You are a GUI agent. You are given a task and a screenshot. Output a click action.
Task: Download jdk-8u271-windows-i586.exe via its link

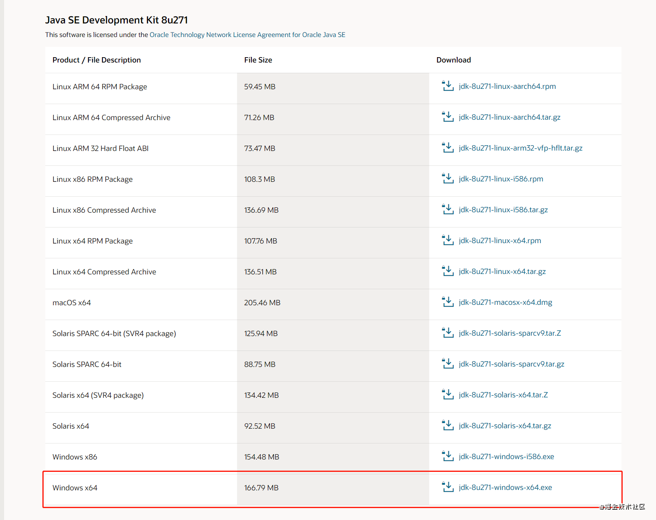506,457
